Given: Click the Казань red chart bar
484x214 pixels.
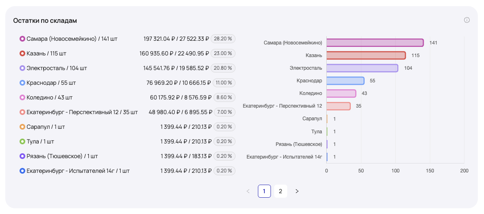Looking at the screenshot, I should [x=366, y=55].
